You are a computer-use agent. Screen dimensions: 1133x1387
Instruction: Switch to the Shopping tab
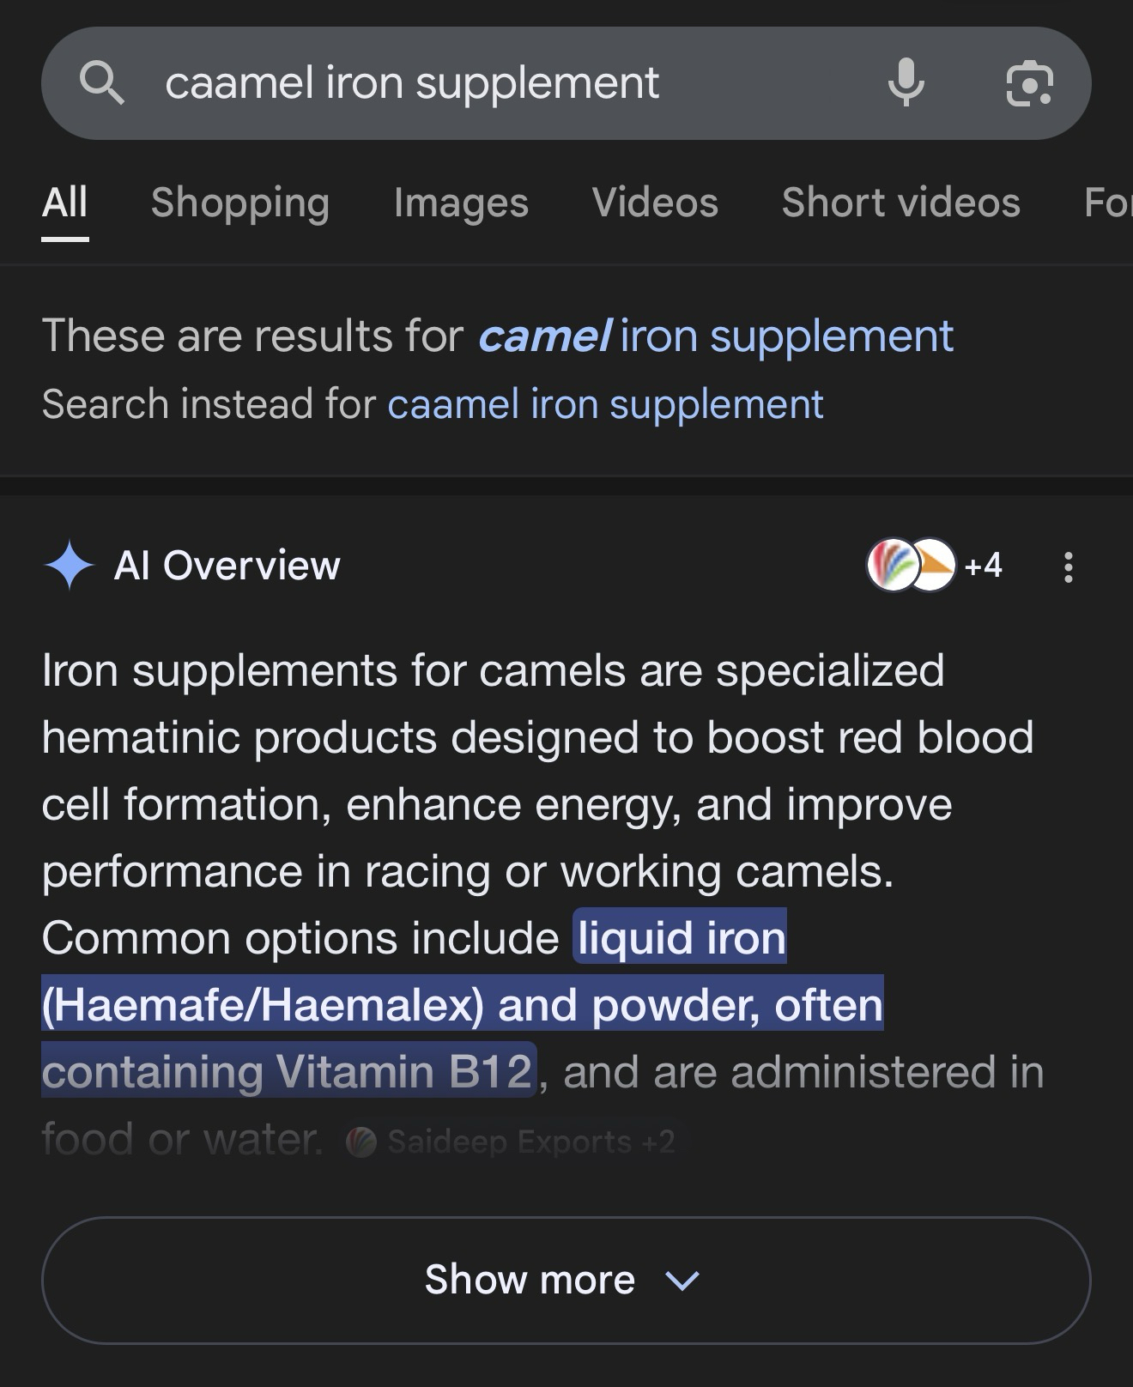click(240, 203)
